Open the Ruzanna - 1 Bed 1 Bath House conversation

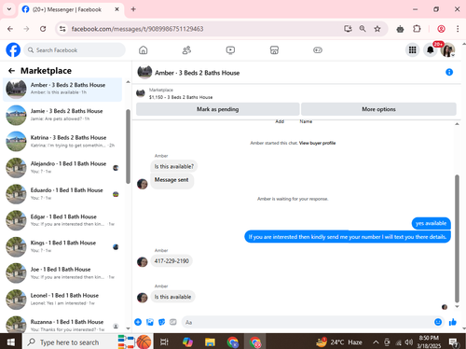coord(62,325)
